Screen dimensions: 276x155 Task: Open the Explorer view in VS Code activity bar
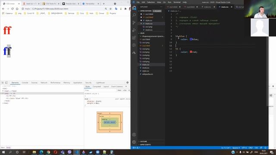click(x=134, y=8)
